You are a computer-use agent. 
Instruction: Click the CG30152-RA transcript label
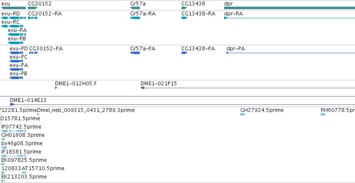(45, 14)
